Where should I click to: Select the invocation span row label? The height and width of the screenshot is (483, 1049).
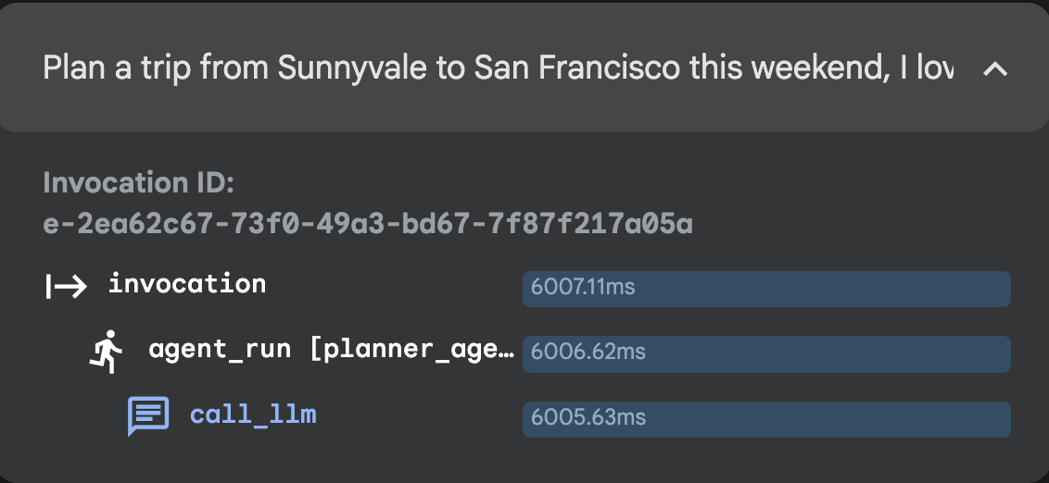[187, 284]
